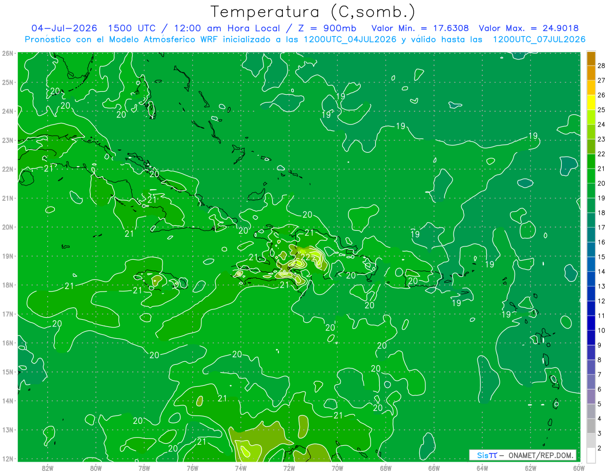Click the '22' contour label over Hispaniola

coord(305,257)
